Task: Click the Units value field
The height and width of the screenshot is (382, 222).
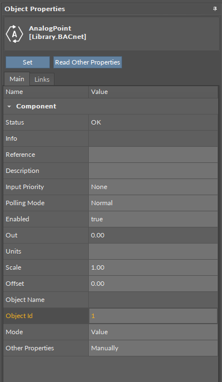Action: pos(153,251)
